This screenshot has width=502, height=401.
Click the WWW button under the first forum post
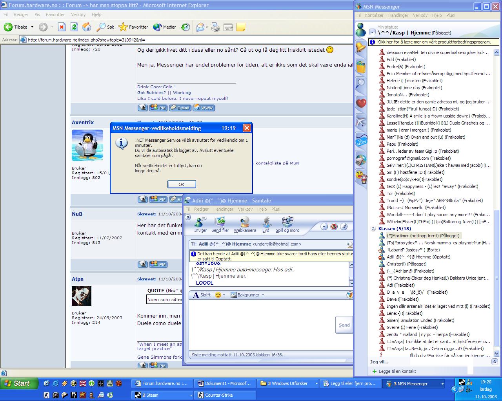[x=204, y=108]
